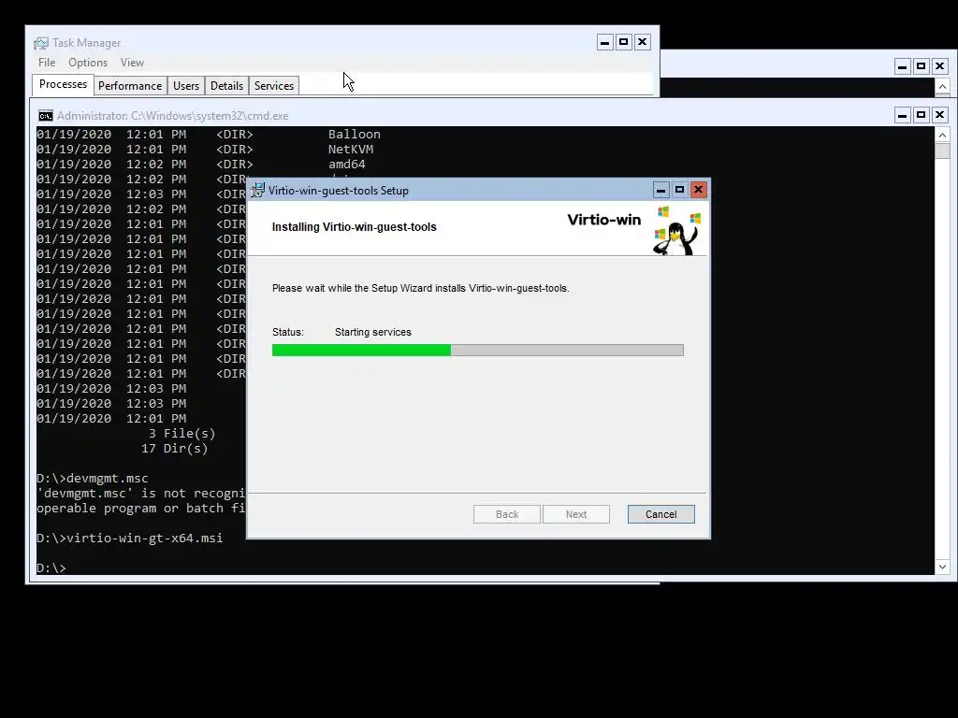Click the cmd.exe window title icon
The image size is (958, 718).
45,115
